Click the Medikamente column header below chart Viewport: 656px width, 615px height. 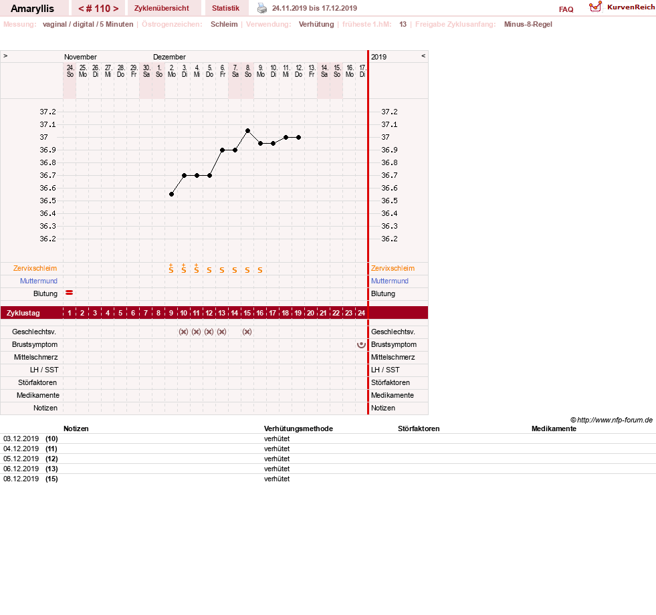(x=554, y=428)
